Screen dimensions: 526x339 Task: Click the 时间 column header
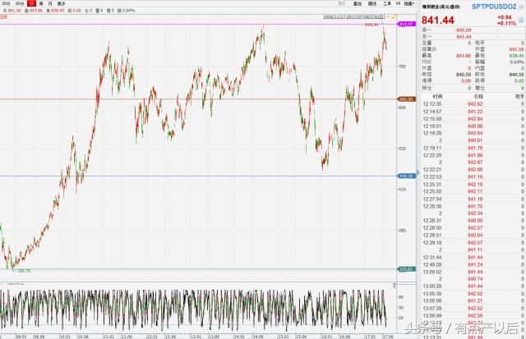[437, 97]
